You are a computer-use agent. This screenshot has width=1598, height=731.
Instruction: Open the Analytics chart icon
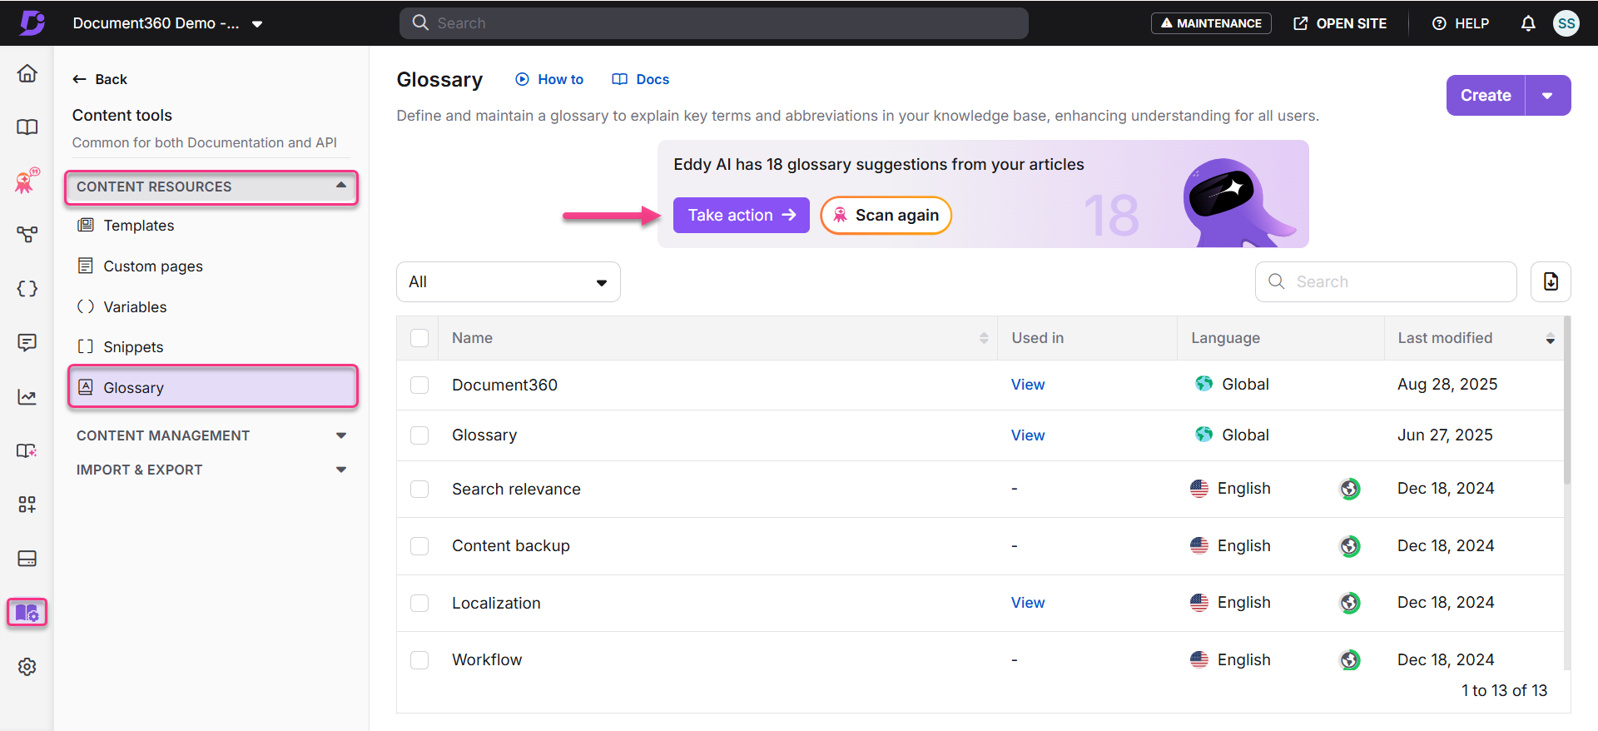[27, 396]
